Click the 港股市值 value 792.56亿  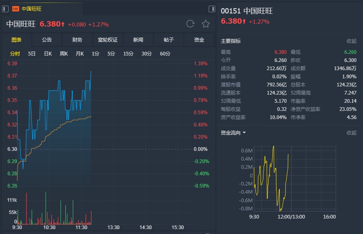pyautogui.click(x=277, y=85)
